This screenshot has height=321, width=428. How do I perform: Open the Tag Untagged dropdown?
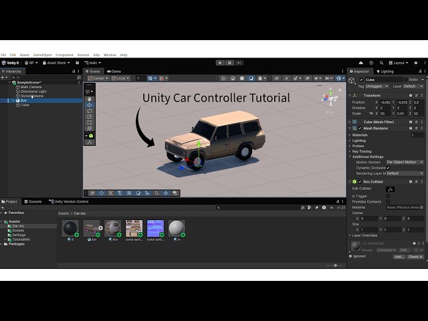(x=377, y=86)
